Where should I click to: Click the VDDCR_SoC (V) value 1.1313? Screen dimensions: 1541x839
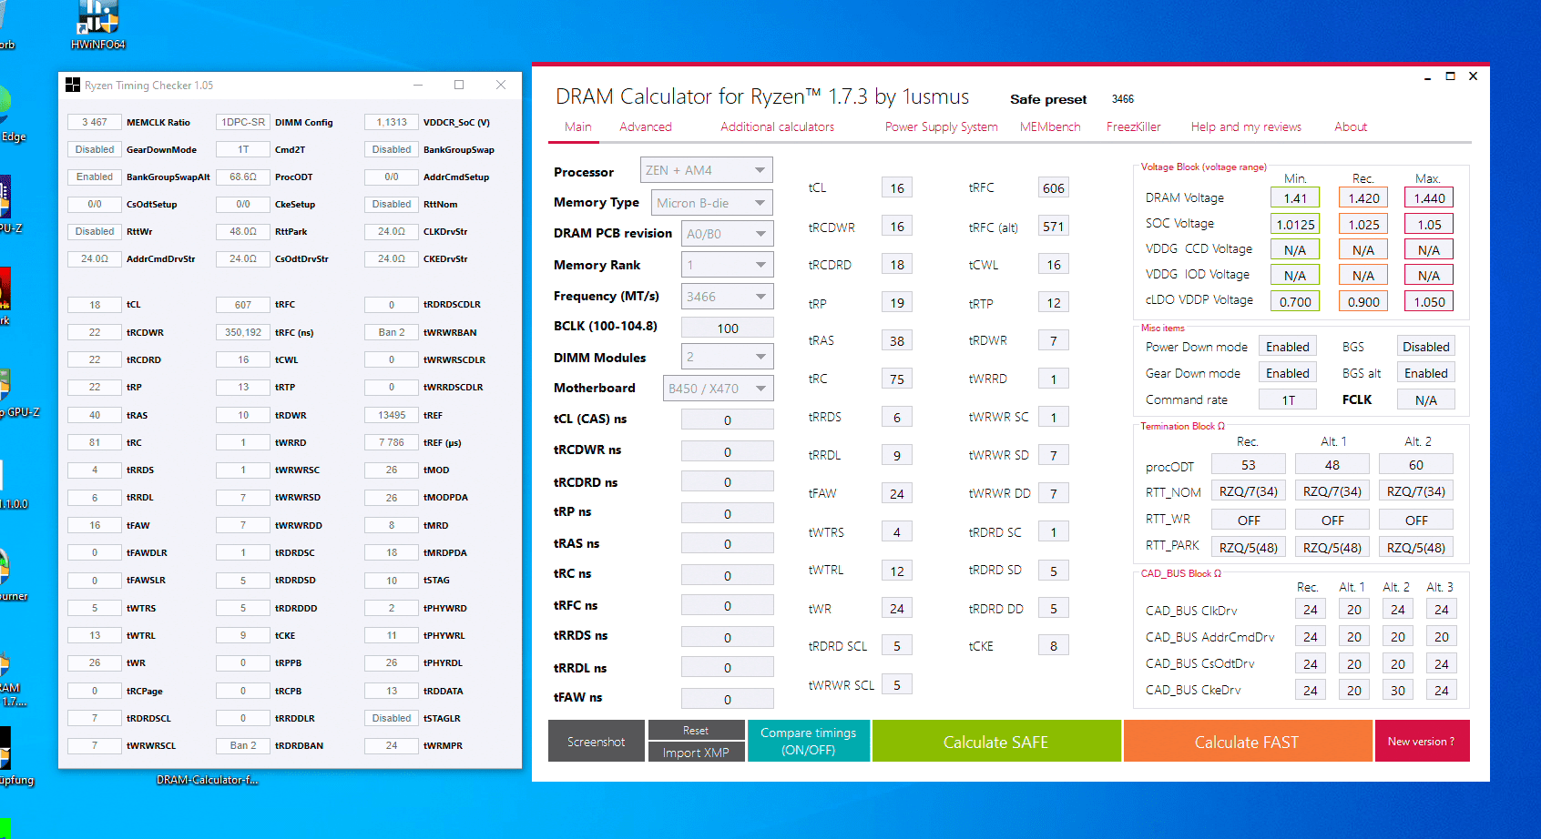pos(392,122)
